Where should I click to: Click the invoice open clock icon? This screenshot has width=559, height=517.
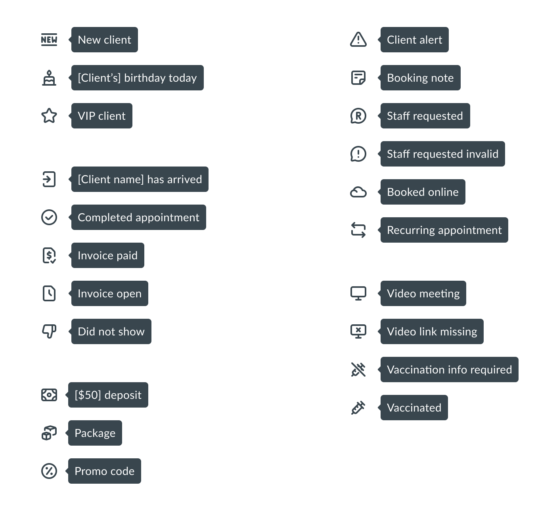tap(49, 293)
